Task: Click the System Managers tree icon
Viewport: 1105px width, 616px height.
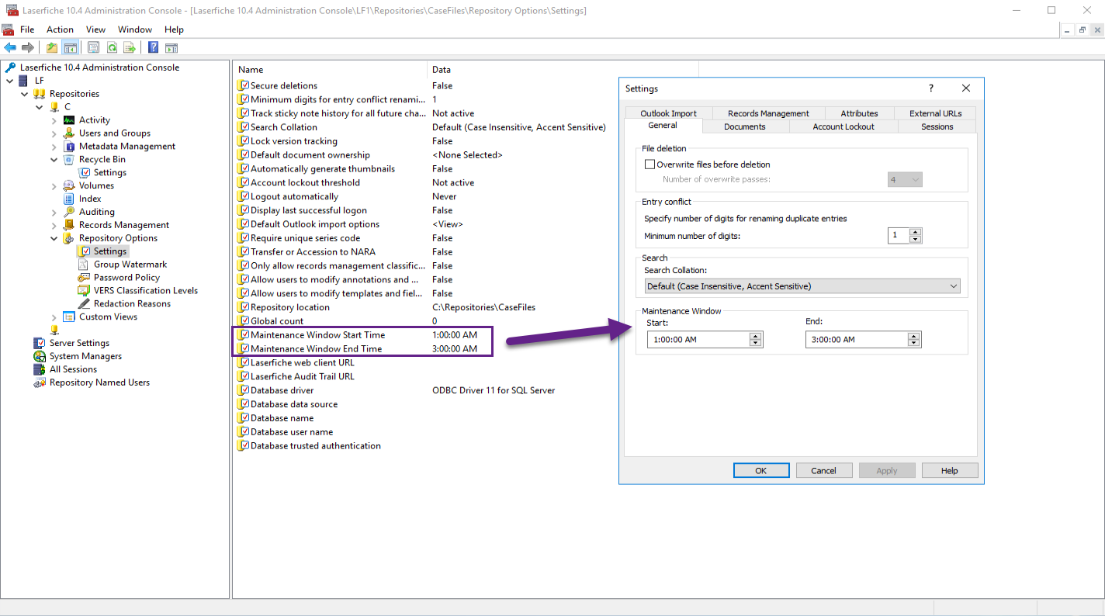Action: tap(40, 356)
